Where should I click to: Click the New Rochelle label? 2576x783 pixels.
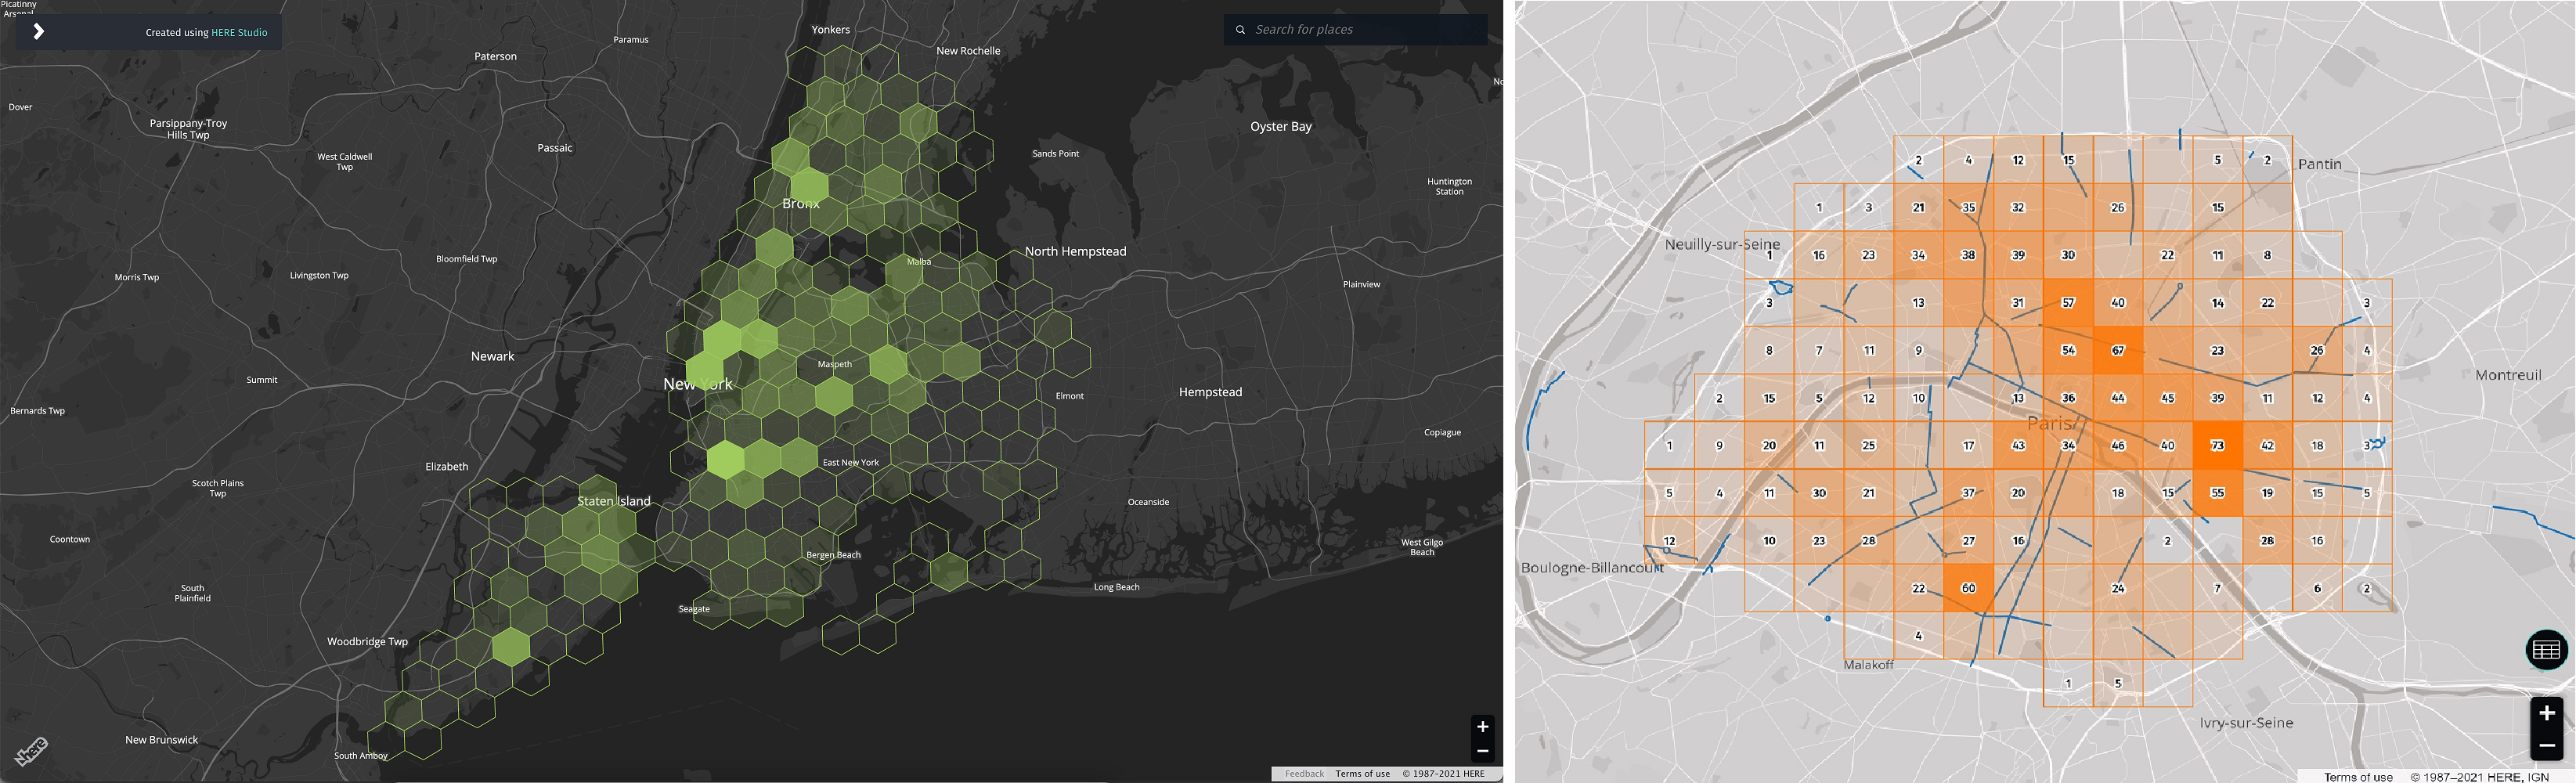[x=968, y=51]
